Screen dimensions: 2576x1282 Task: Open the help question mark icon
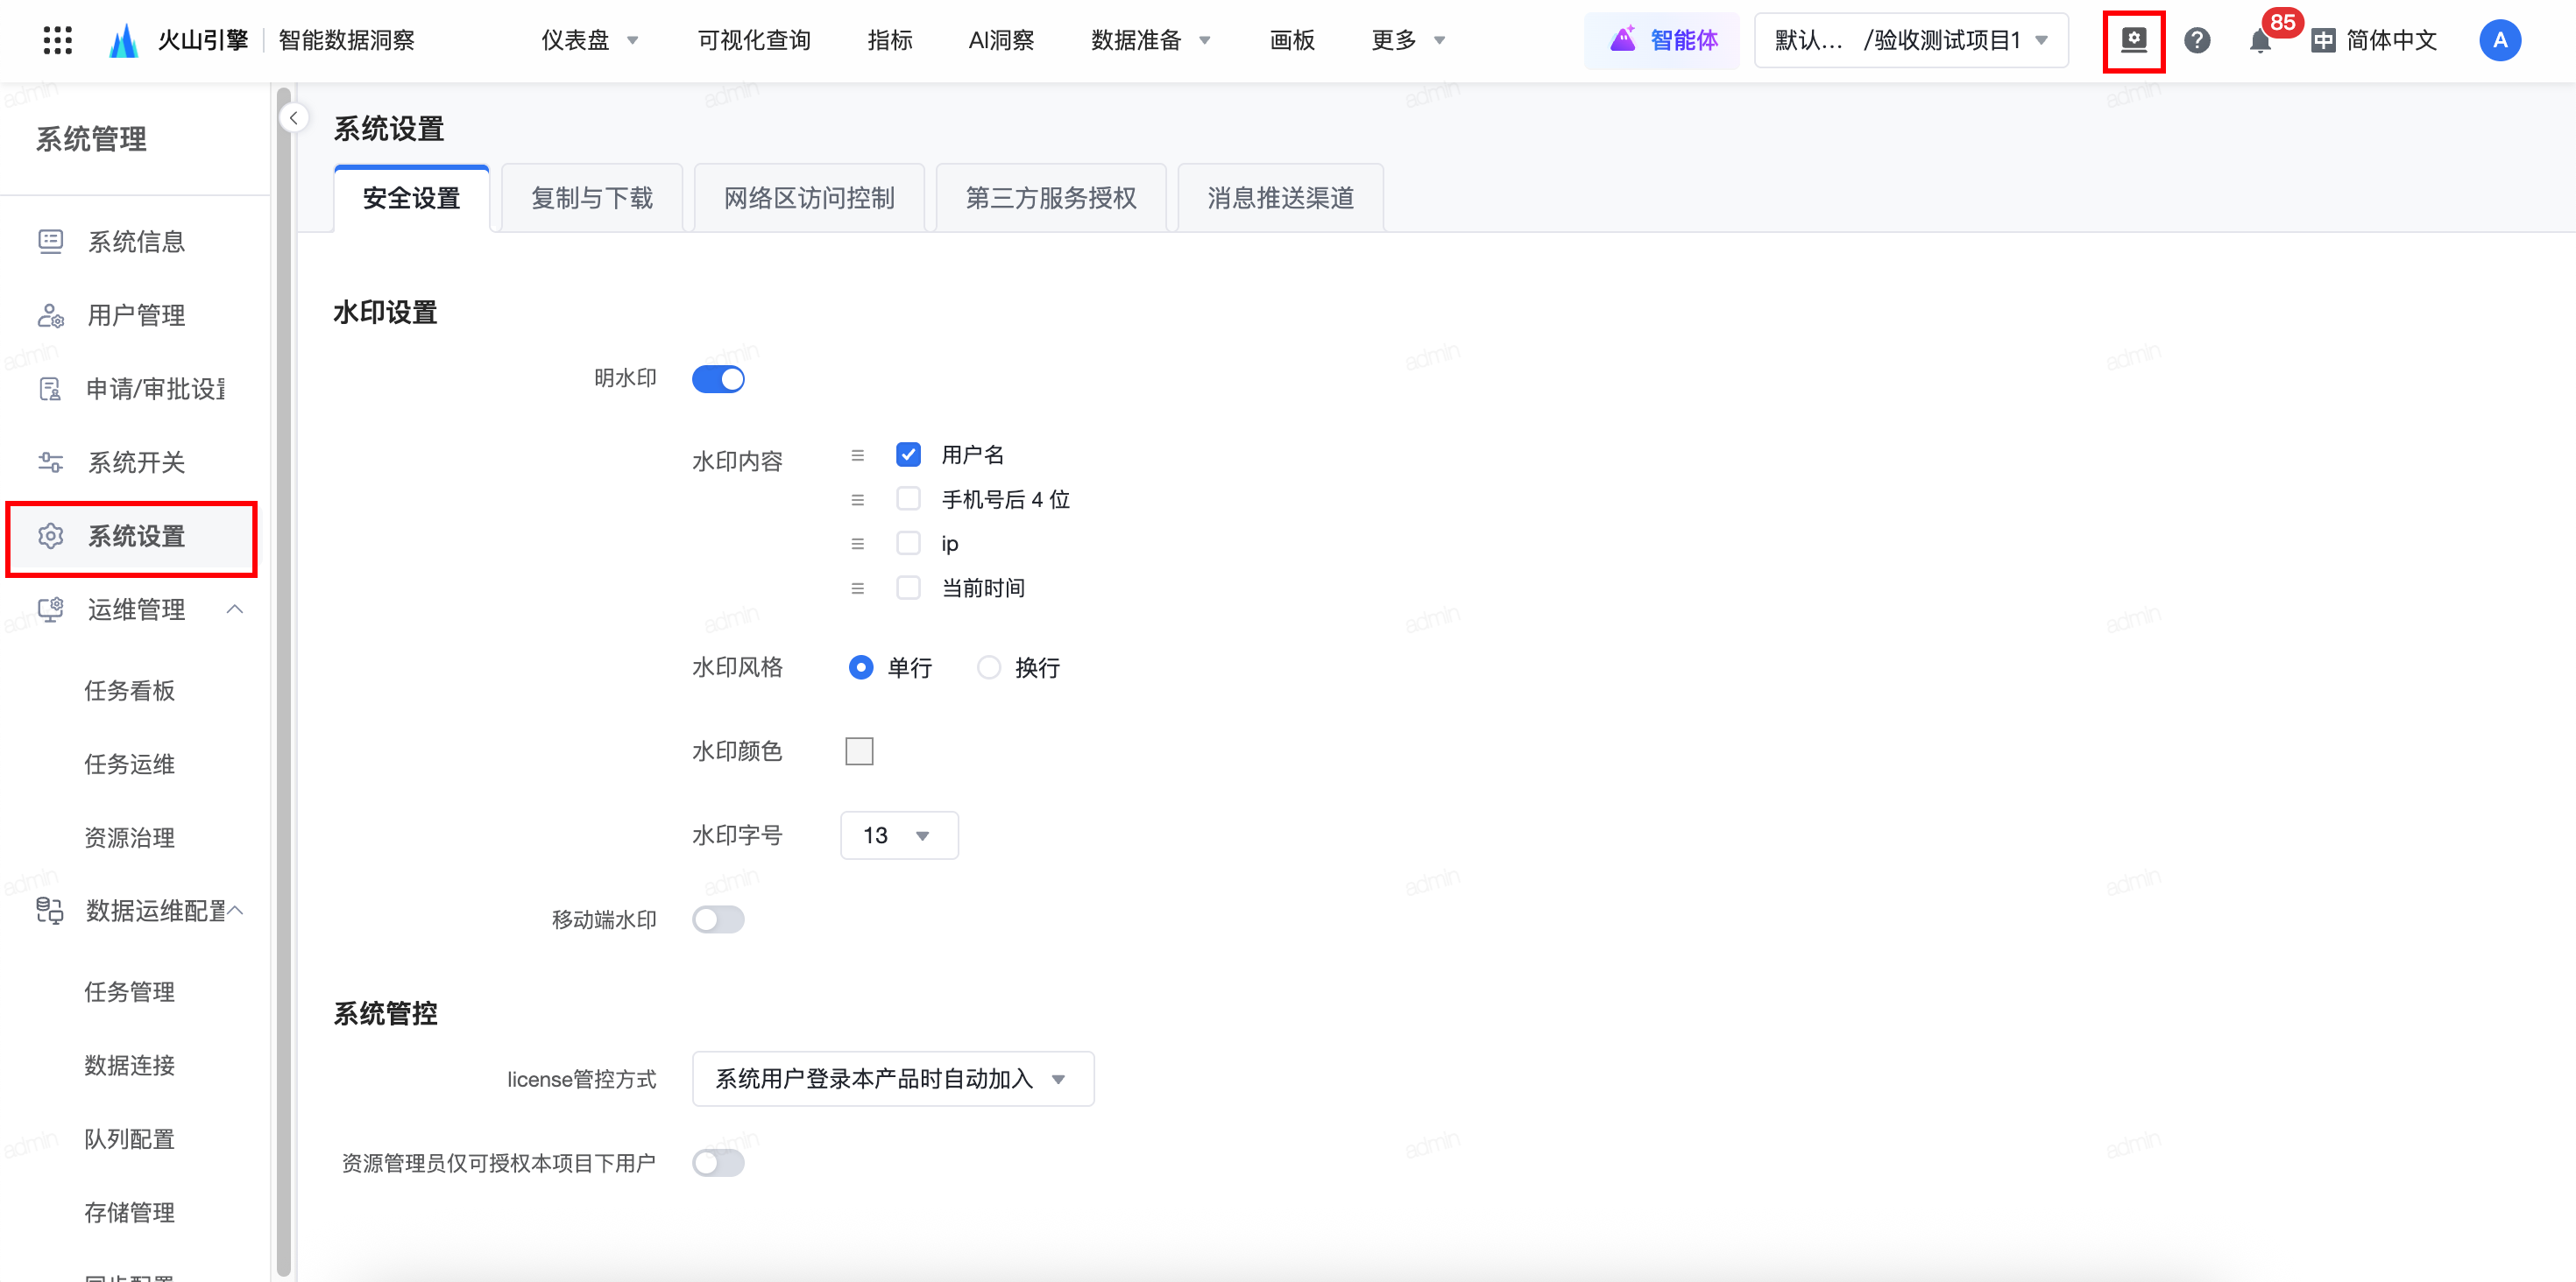pyautogui.click(x=2196, y=40)
